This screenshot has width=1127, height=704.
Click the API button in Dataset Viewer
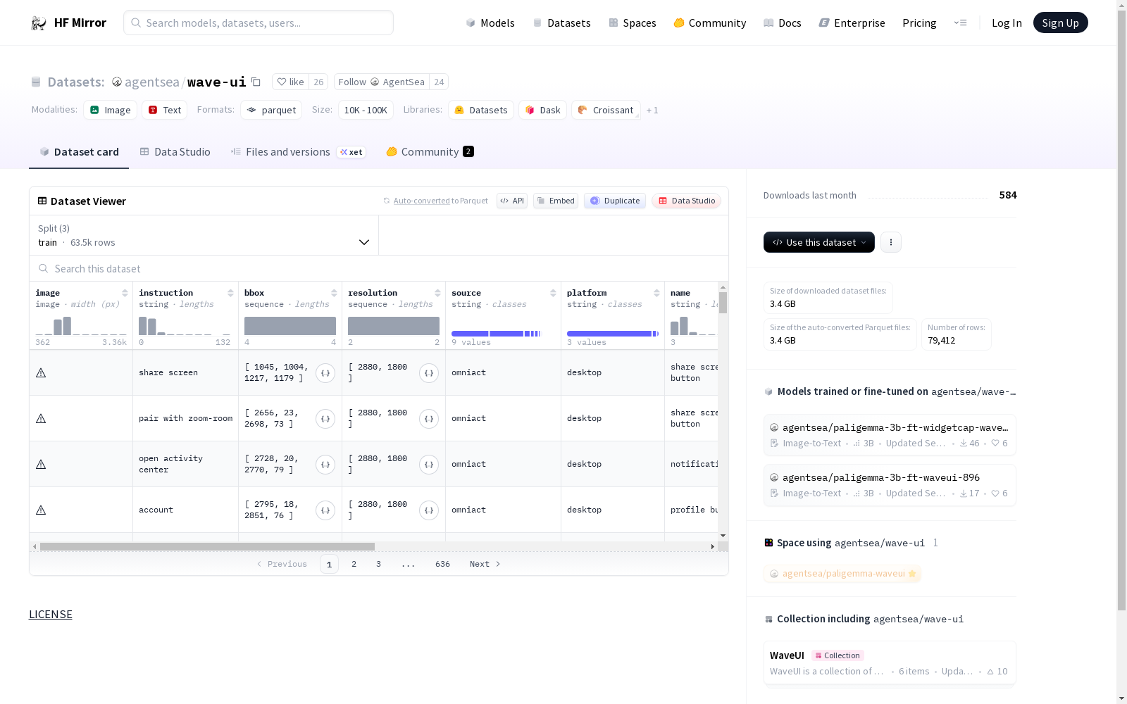click(x=512, y=201)
